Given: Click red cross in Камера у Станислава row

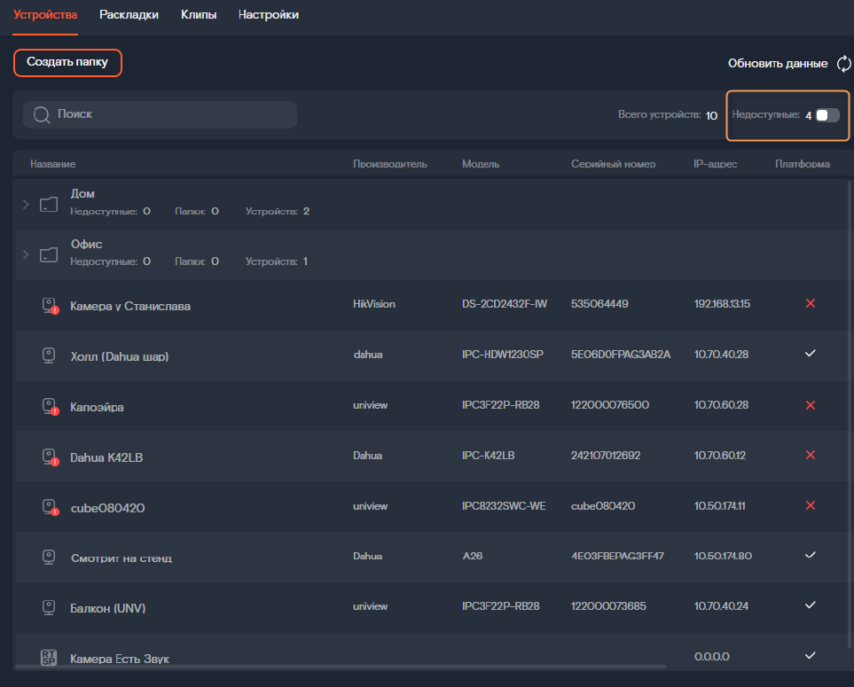Looking at the screenshot, I should [811, 303].
